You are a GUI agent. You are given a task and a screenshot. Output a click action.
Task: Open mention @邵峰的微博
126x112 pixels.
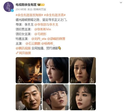pyautogui.click(x=56, y=39)
